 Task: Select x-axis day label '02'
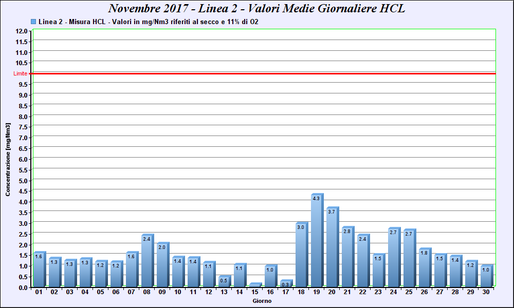pos(54,292)
